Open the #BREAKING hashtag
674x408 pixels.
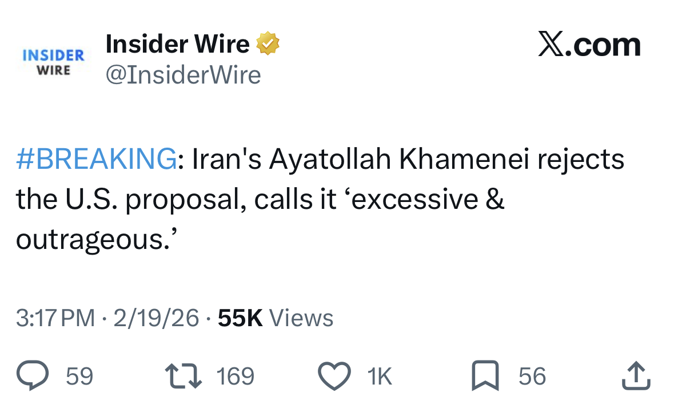click(x=97, y=160)
